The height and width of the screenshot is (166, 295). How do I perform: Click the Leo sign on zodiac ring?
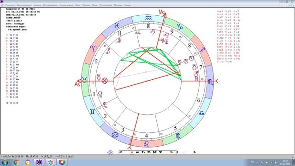pos(147,144)
